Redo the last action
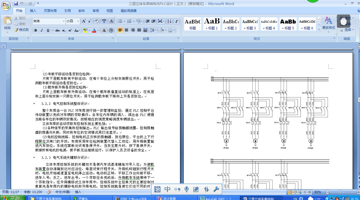This screenshot has width=360, height=200. 30,3
